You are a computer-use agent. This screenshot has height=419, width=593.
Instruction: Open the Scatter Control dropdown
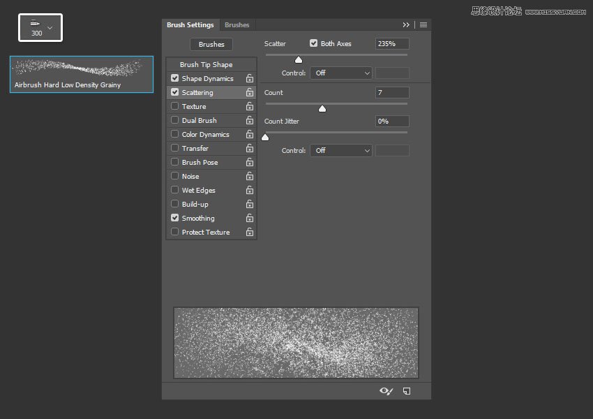tap(341, 73)
